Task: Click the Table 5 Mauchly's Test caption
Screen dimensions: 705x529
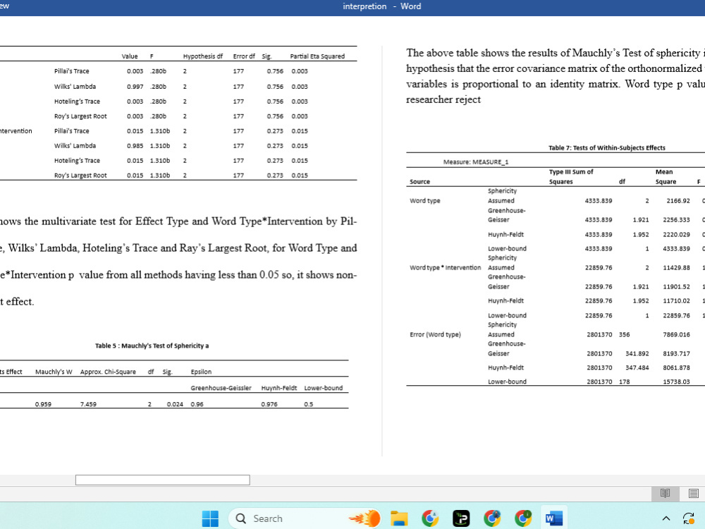Action: [152, 346]
